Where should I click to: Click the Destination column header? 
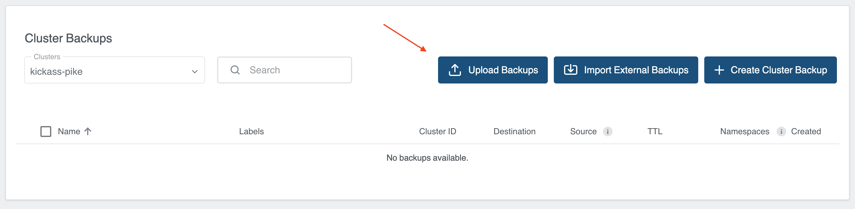514,131
